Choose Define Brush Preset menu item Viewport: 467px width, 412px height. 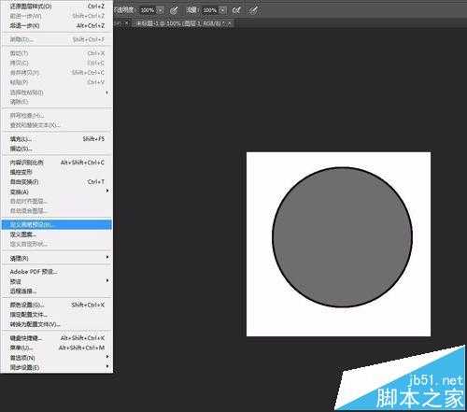56,224
